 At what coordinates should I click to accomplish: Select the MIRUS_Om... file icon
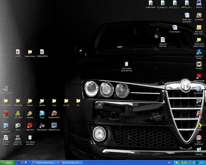click(187, 3)
